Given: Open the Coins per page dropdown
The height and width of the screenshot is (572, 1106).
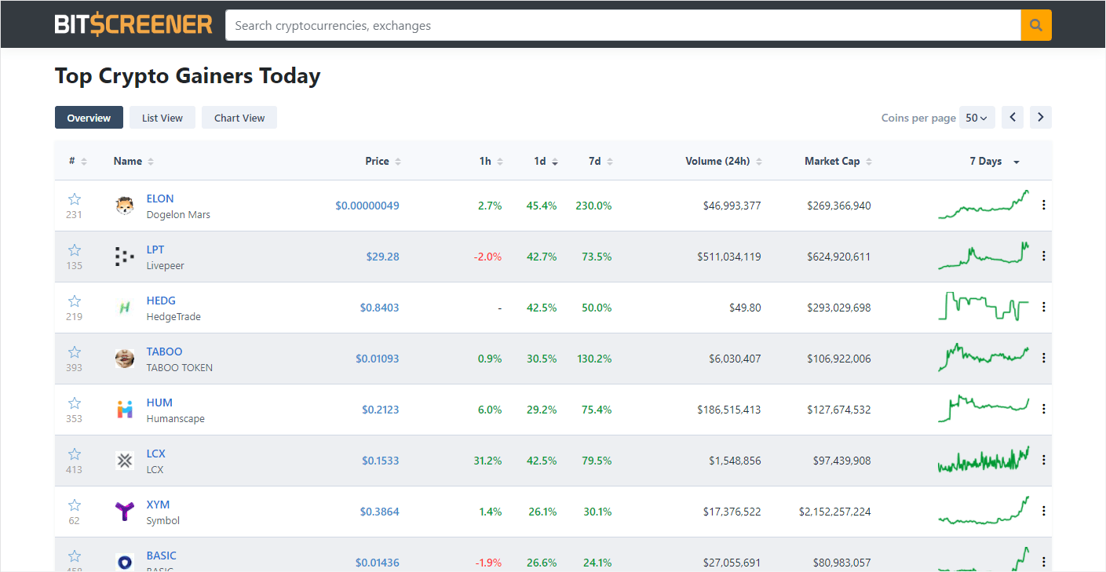Looking at the screenshot, I should pos(976,117).
